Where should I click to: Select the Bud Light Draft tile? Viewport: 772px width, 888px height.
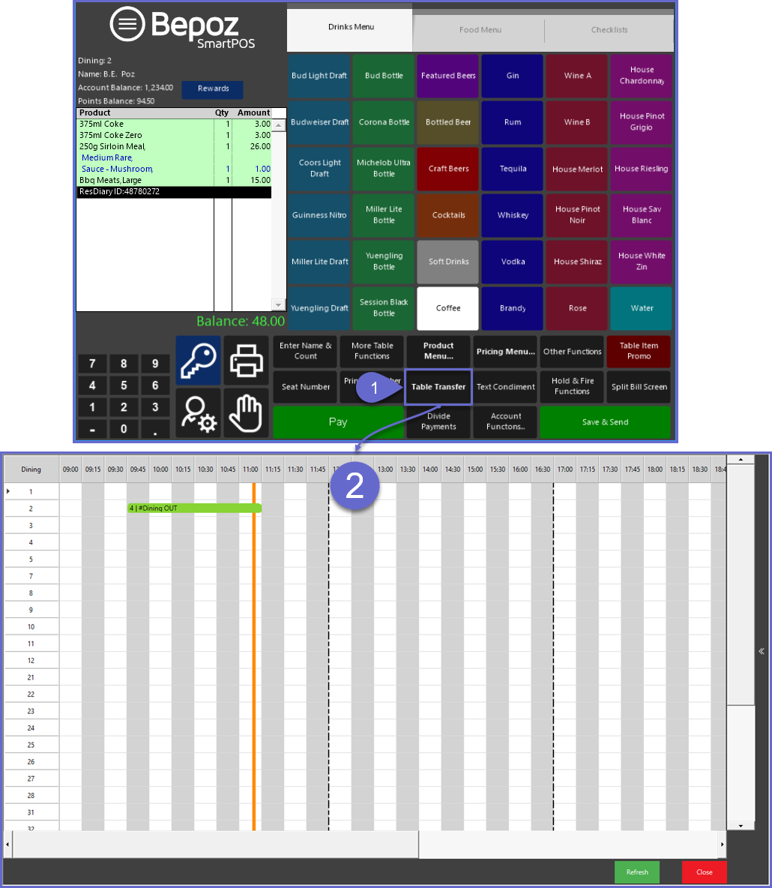[319, 76]
